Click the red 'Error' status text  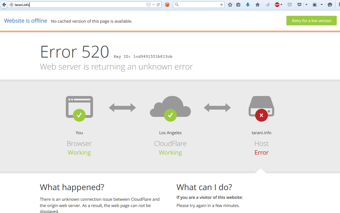[261, 153]
